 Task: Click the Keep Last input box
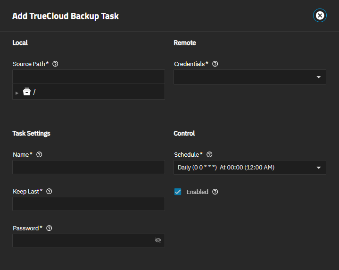click(x=88, y=204)
